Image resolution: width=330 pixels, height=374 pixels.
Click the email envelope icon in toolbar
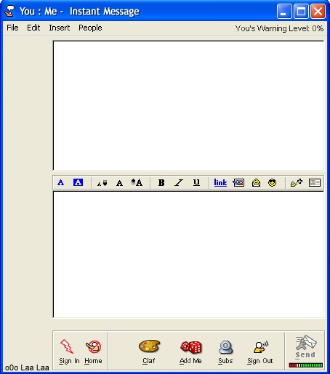(256, 182)
